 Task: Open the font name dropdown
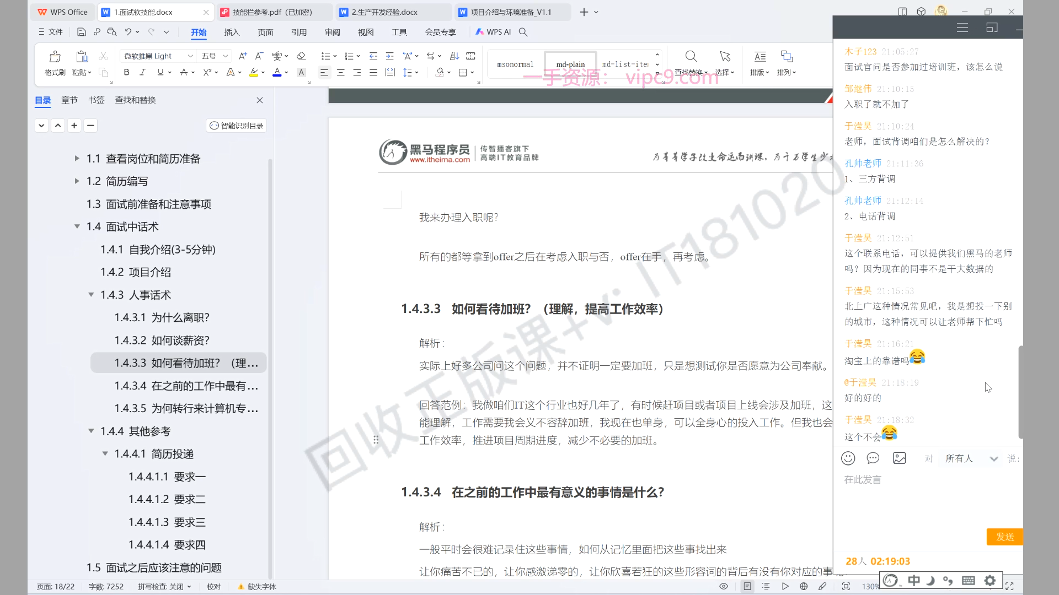(190, 56)
